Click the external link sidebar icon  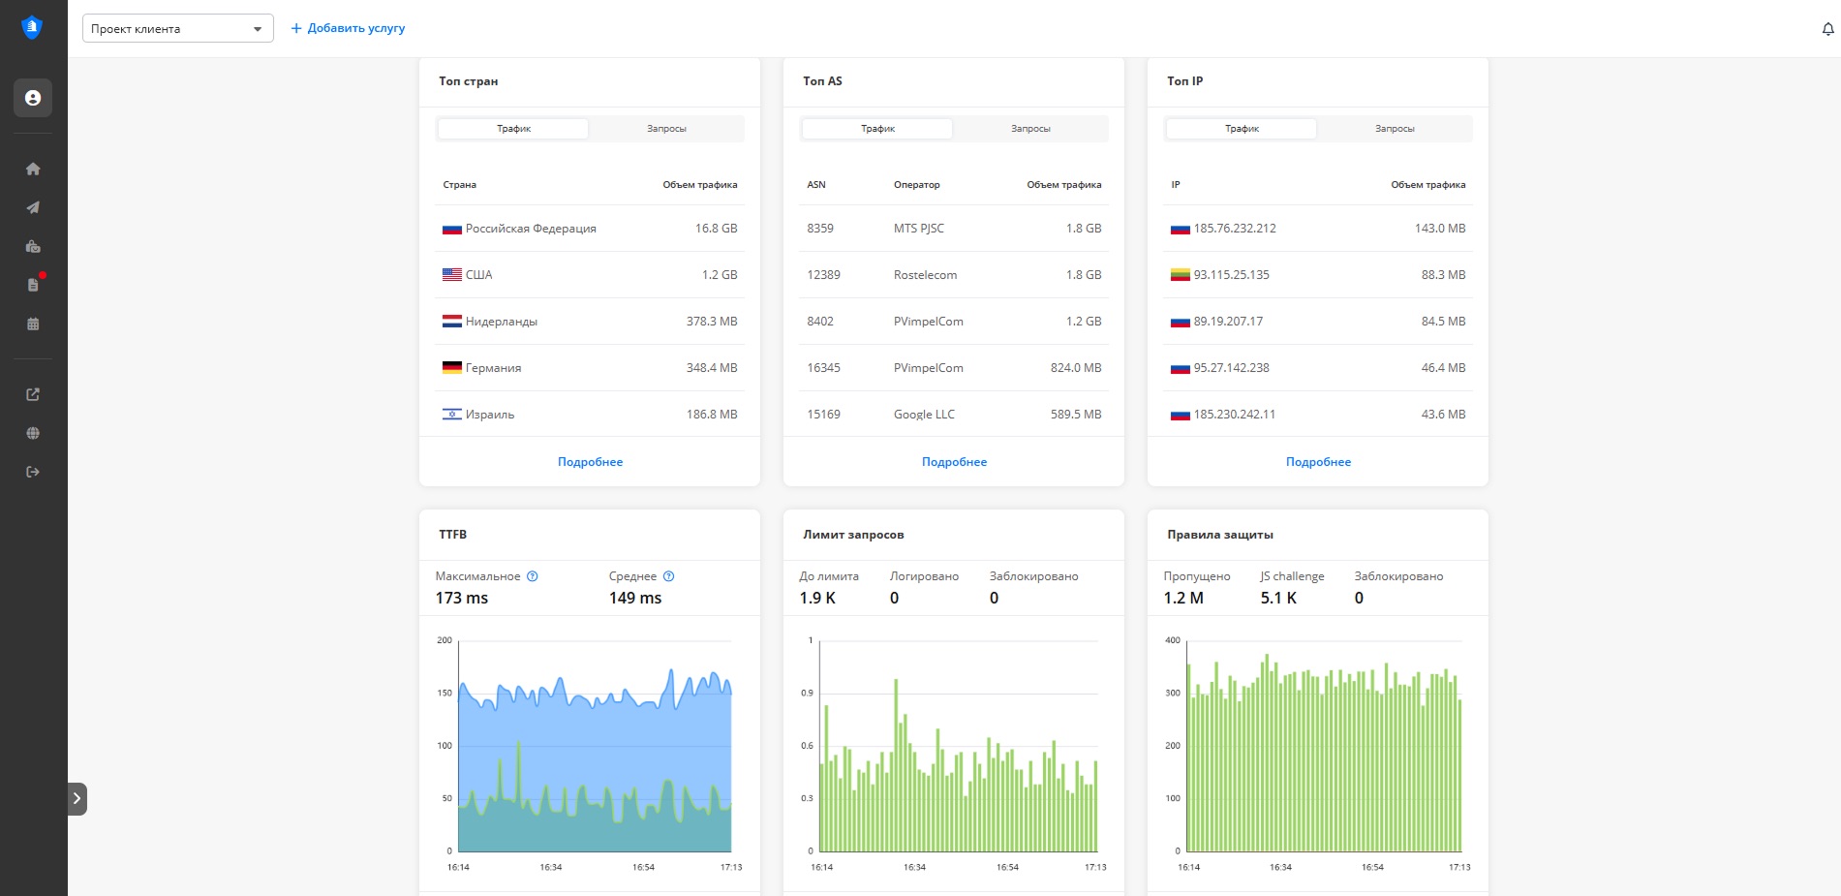click(x=33, y=394)
